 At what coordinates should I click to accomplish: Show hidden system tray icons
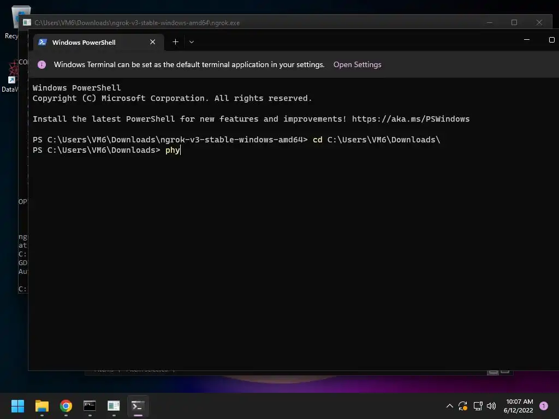click(x=450, y=406)
